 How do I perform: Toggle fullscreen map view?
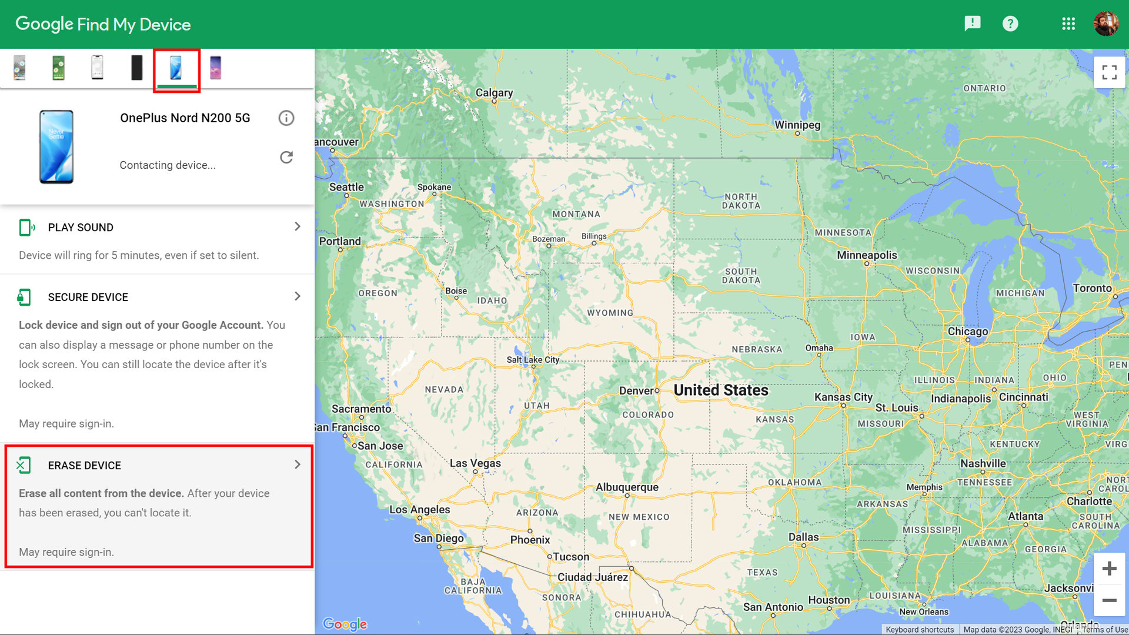pos(1109,72)
